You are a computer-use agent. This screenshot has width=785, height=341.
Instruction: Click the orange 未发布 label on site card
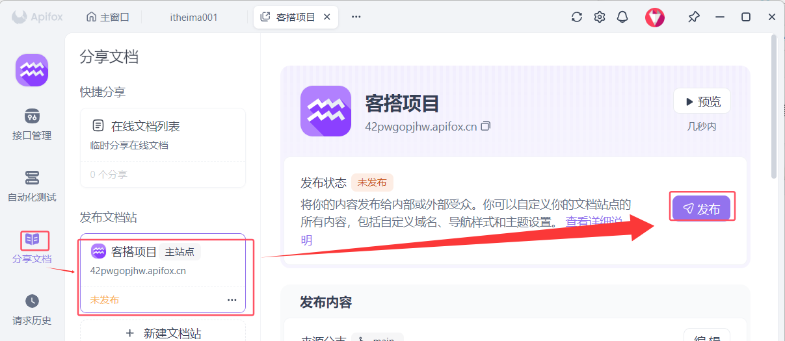tap(104, 300)
